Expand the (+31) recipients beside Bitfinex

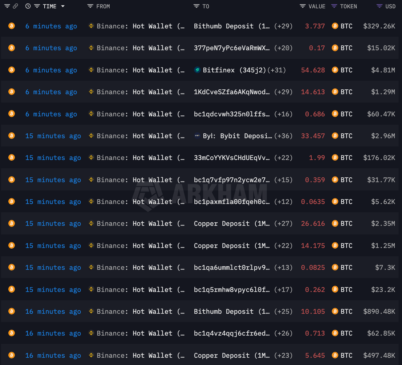276,70
